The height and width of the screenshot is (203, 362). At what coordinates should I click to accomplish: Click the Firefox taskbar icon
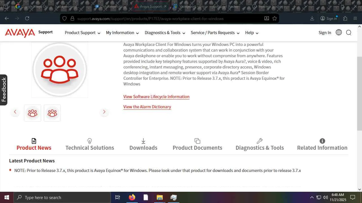tap(132, 197)
